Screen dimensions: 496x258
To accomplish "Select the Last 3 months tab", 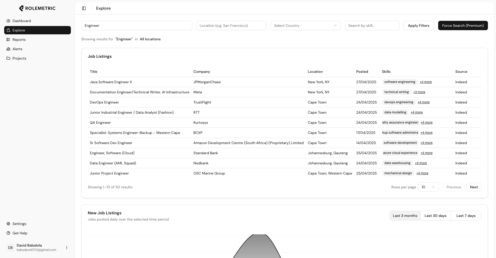I will click(405, 216).
